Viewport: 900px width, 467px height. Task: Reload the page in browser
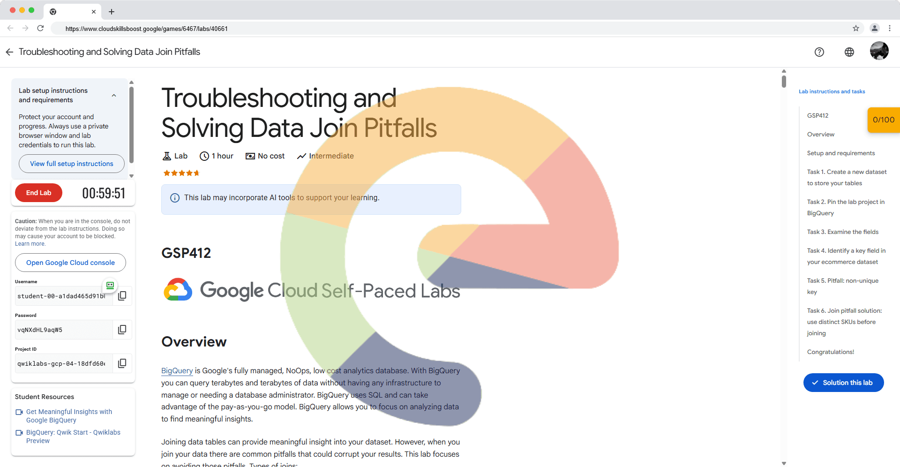(41, 29)
